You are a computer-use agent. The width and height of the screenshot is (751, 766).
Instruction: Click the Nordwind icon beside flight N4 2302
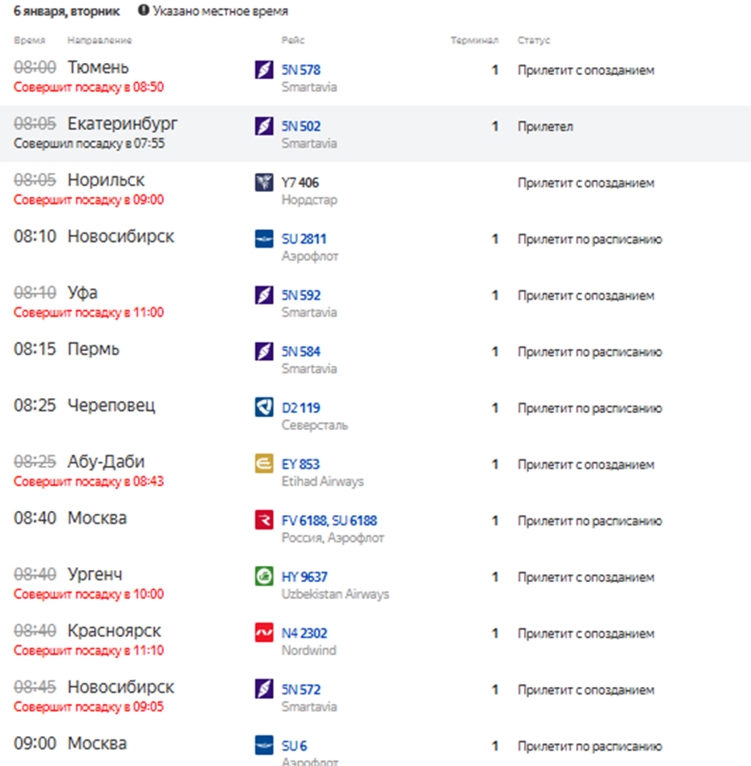(264, 634)
